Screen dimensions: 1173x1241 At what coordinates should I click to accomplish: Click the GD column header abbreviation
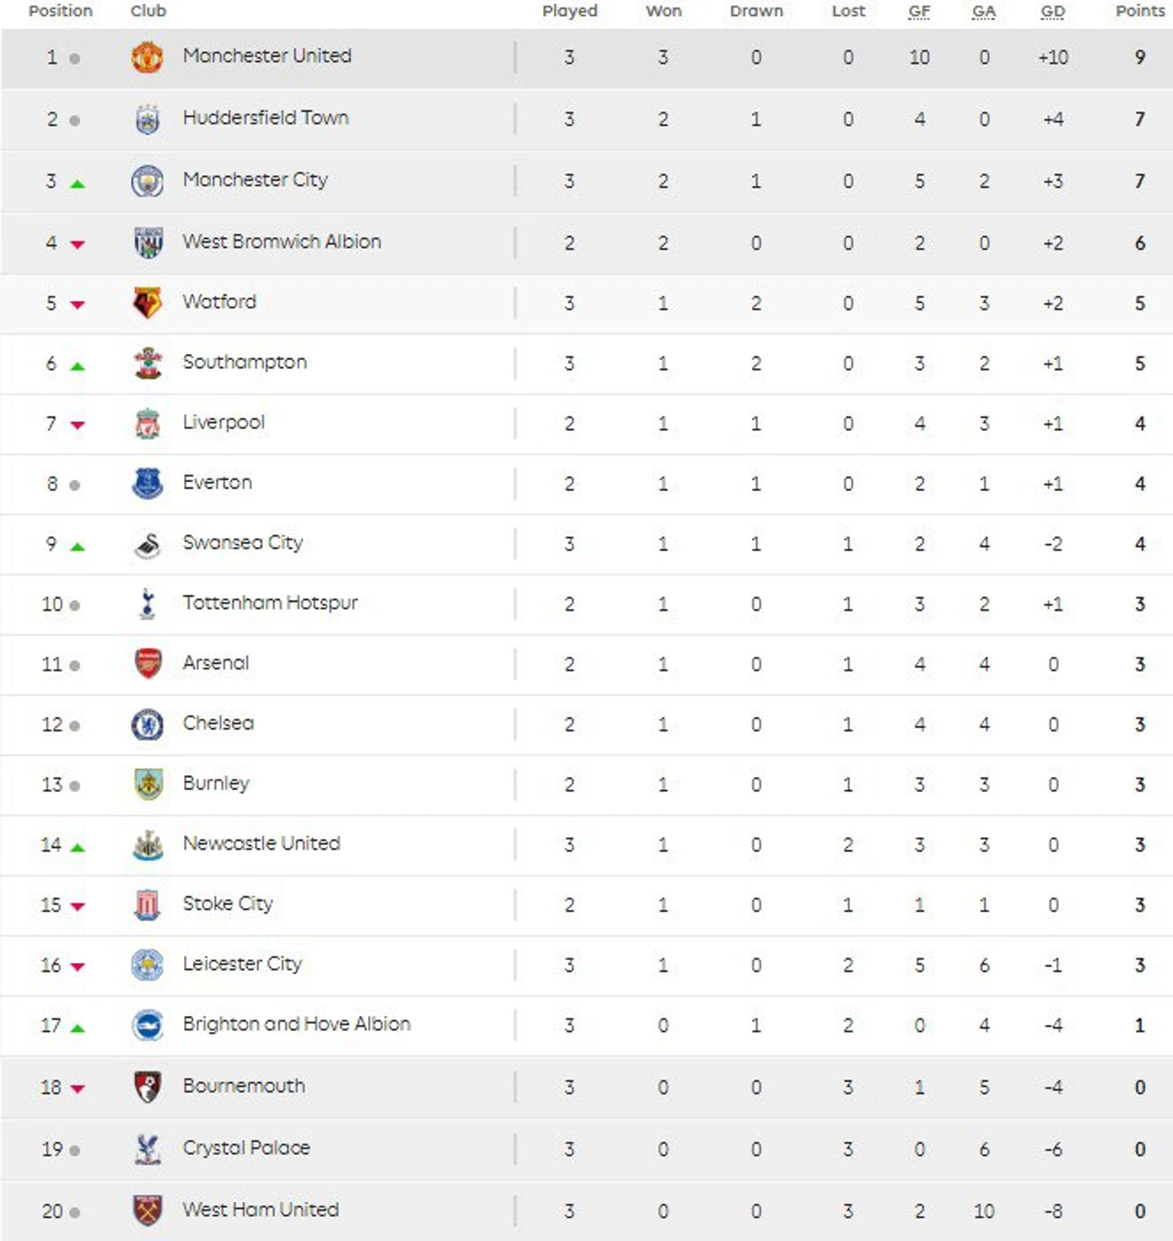coord(1052,11)
